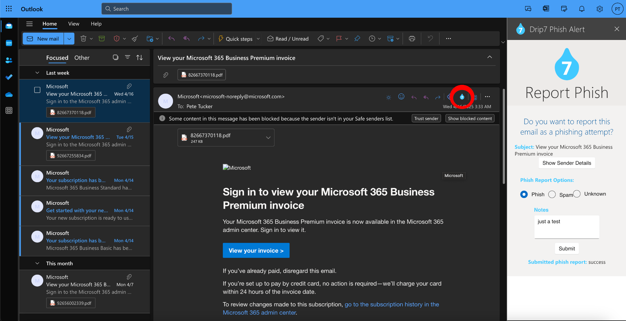Open the Flag dropdown arrow

pyautogui.click(x=347, y=39)
